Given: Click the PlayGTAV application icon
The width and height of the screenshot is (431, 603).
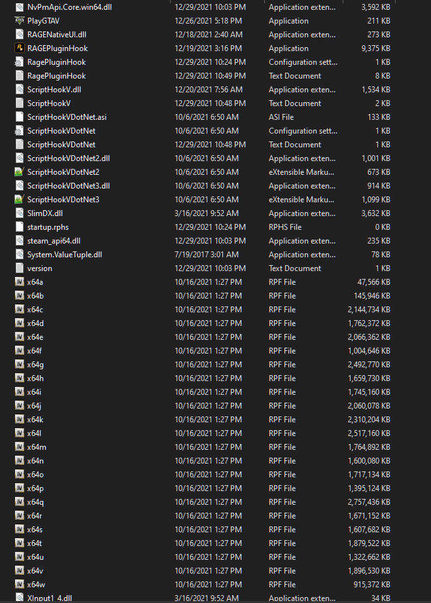Looking at the screenshot, I should (19, 21).
